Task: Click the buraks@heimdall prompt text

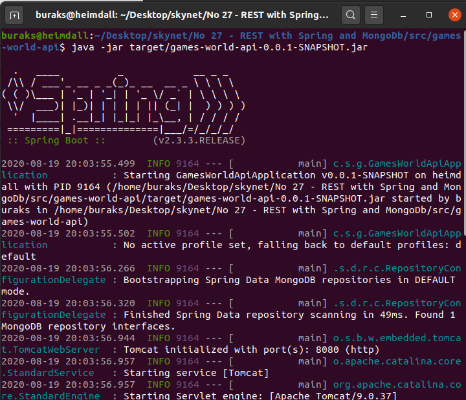Action: tap(45, 36)
